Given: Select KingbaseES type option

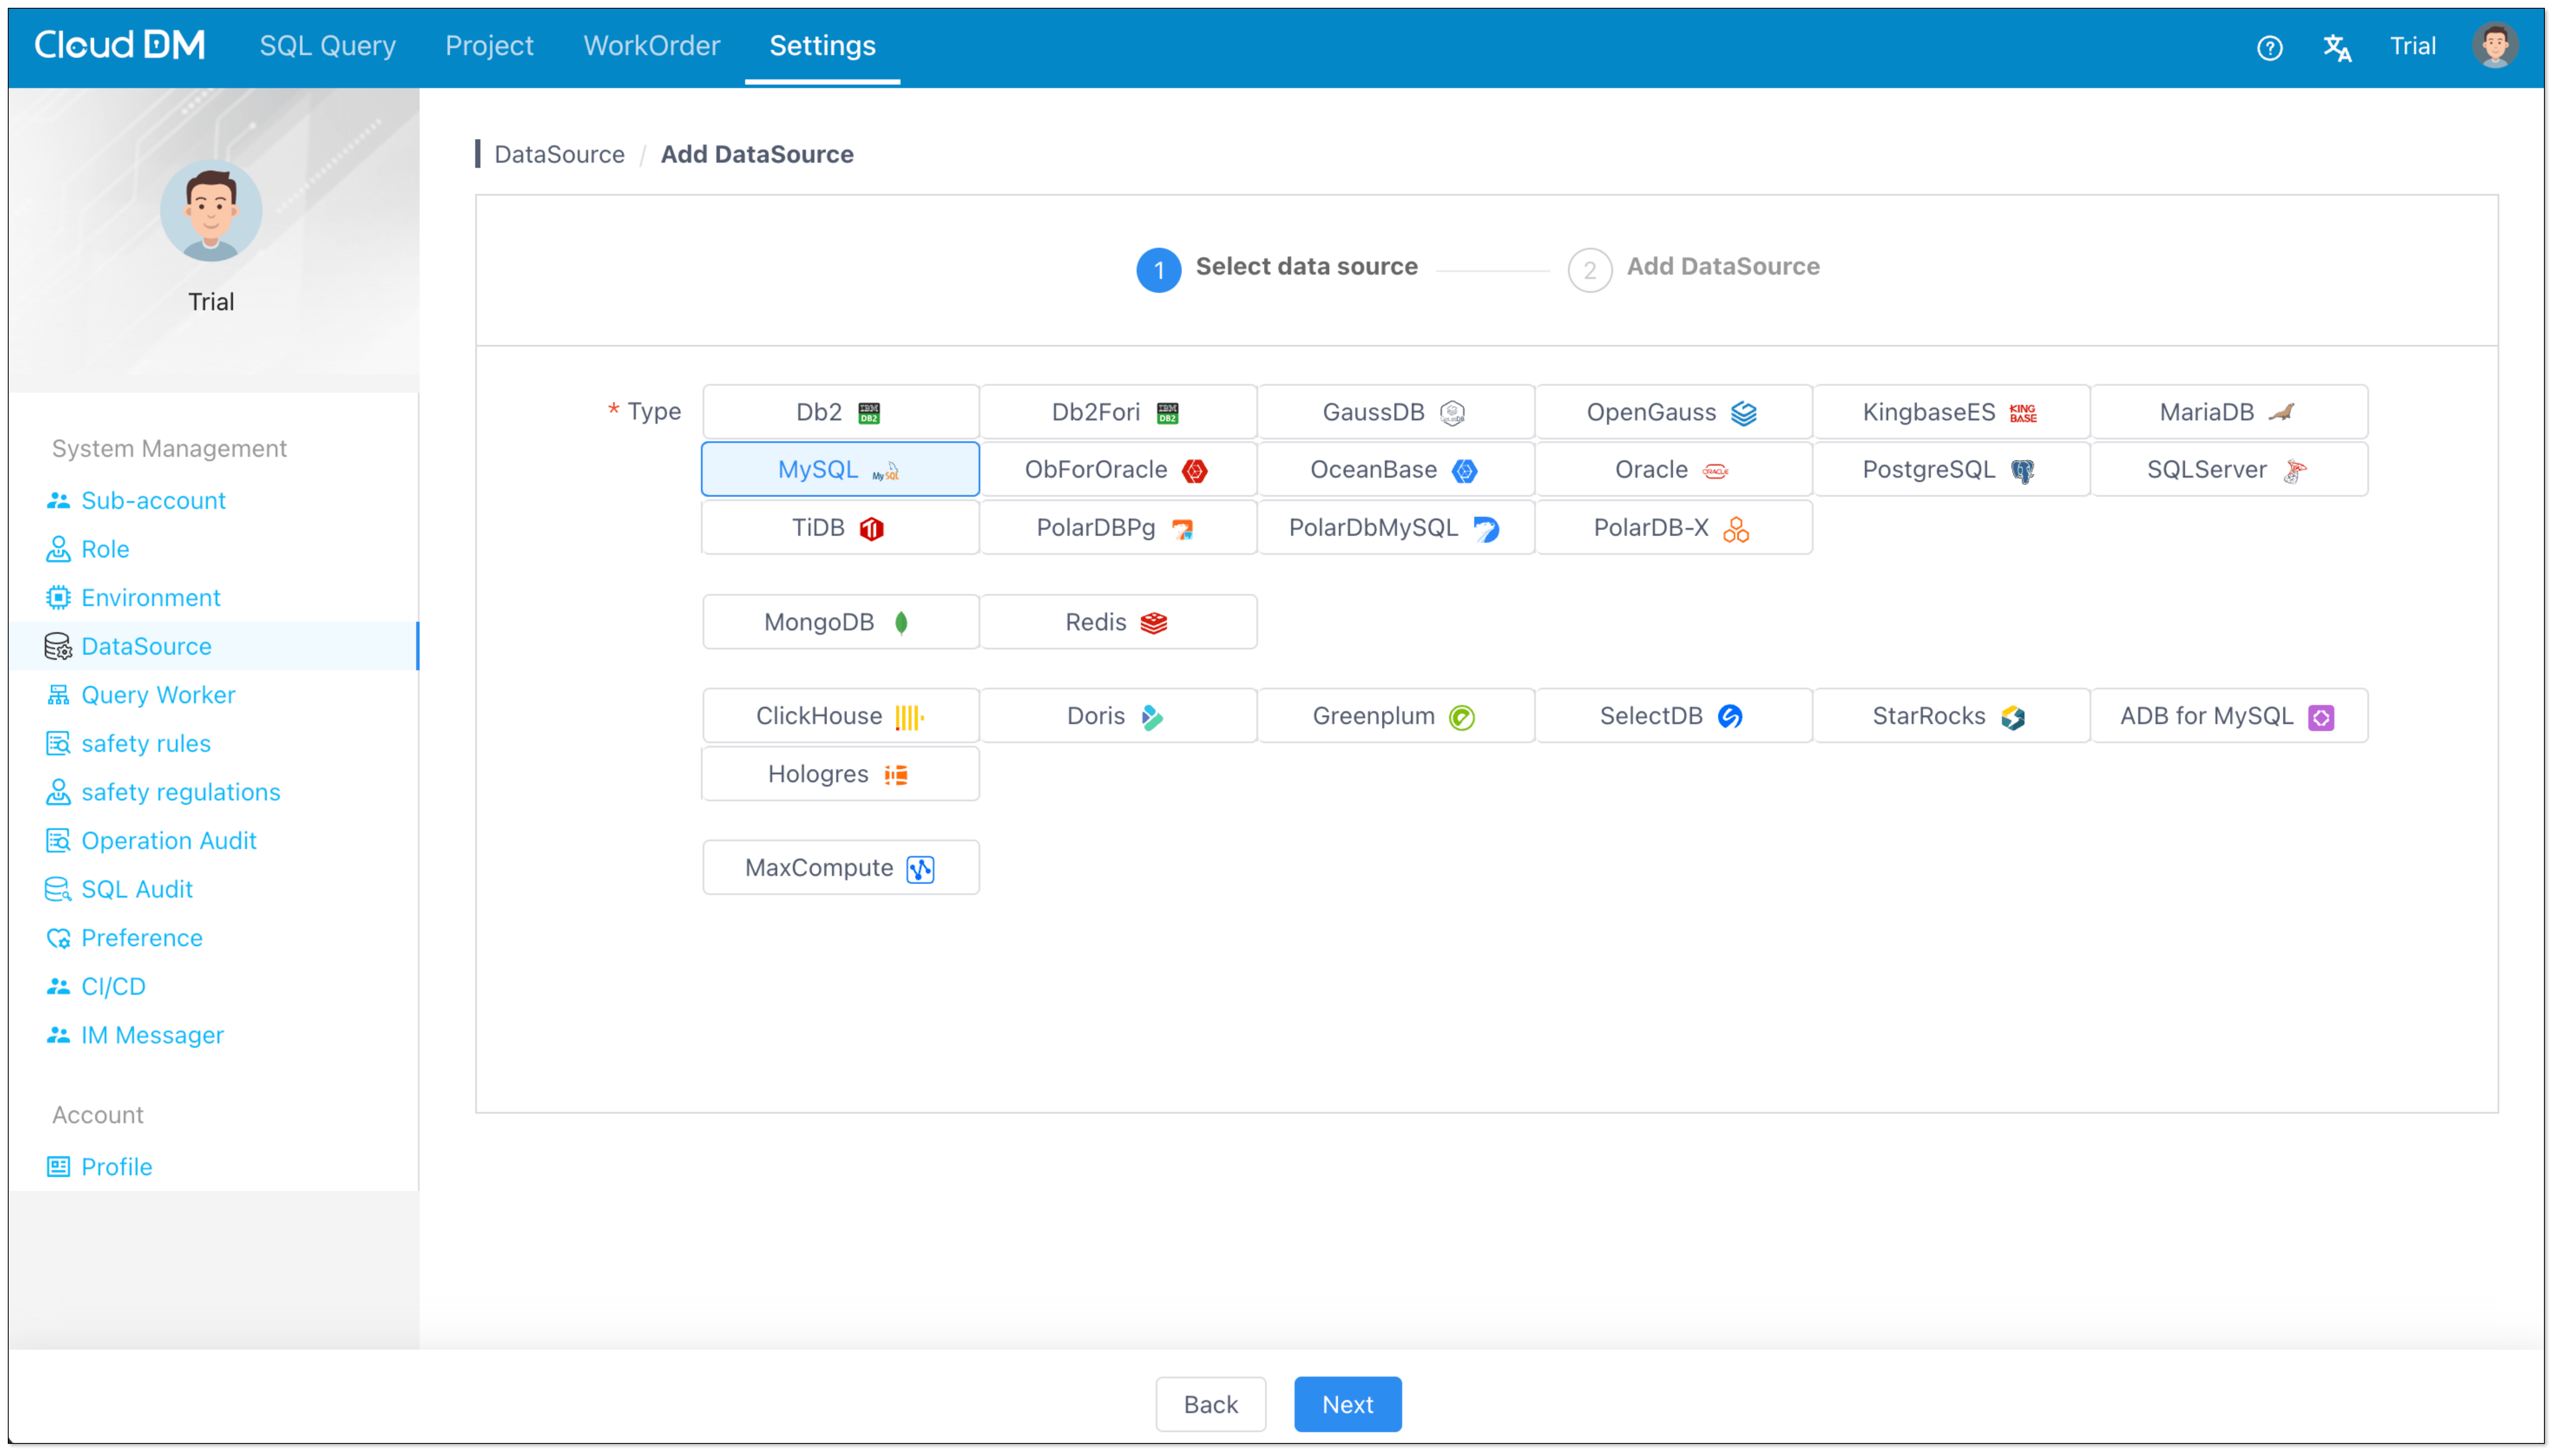Looking at the screenshot, I should (x=1951, y=412).
